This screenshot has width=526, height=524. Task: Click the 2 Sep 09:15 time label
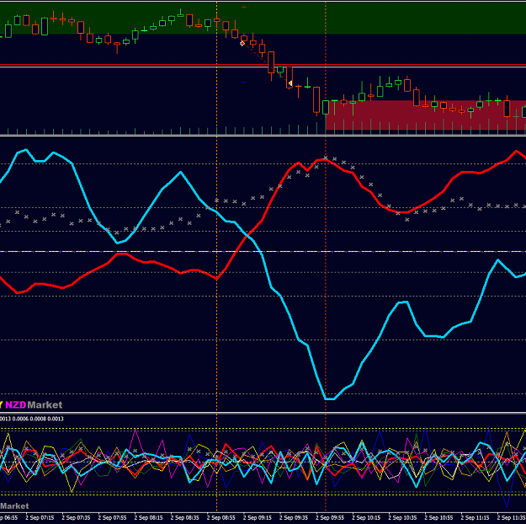pos(257,518)
